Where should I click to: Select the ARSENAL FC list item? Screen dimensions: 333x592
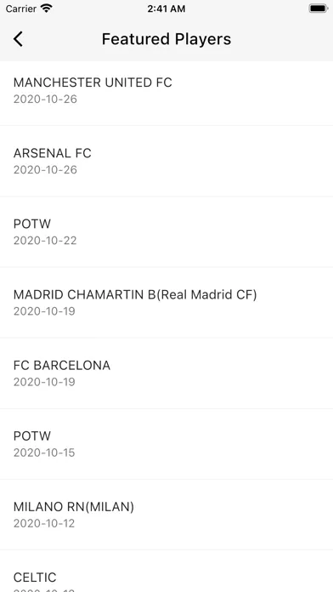[166, 162]
